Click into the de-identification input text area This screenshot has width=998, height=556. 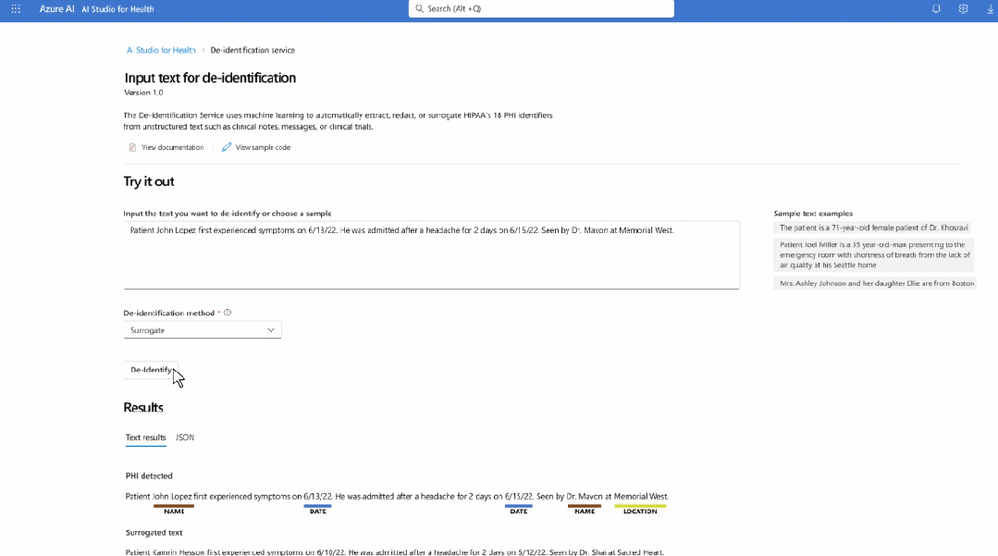(432, 254)
